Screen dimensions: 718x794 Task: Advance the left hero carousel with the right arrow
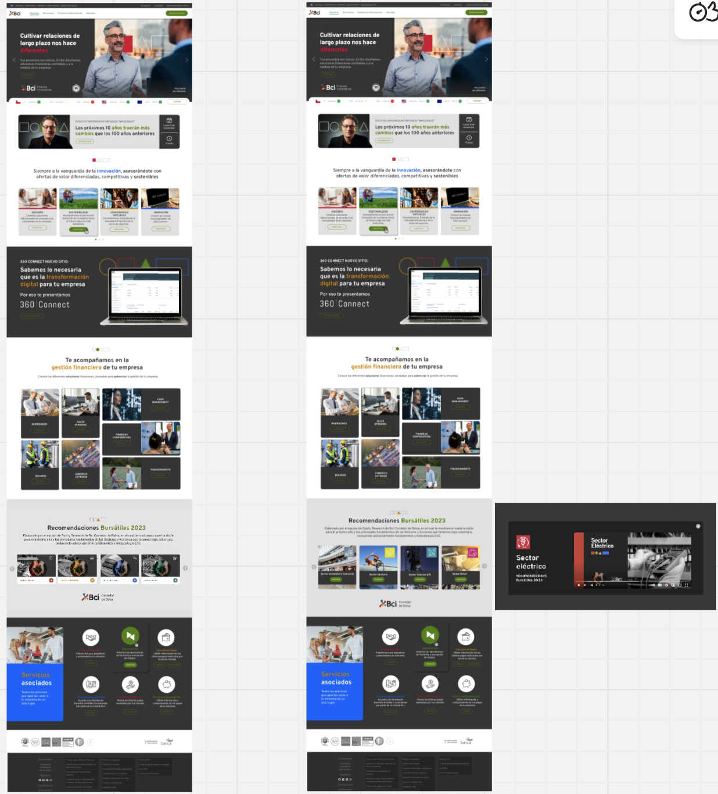pos(186,60)
